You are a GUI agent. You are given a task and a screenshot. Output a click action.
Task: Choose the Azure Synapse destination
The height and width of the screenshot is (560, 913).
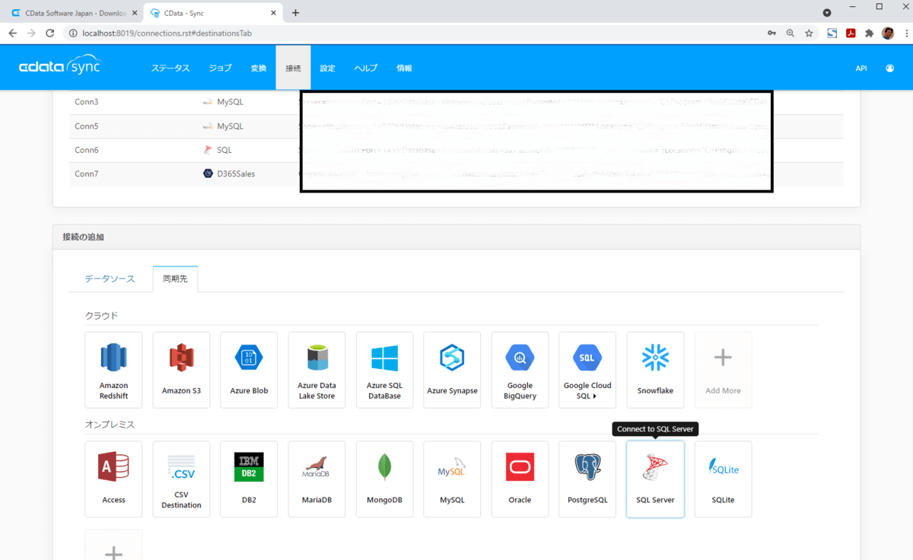click(x=452, y=370)
